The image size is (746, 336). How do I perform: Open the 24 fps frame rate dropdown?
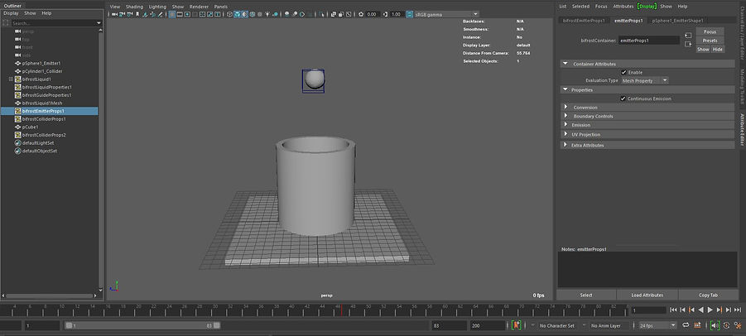(657, 325)
